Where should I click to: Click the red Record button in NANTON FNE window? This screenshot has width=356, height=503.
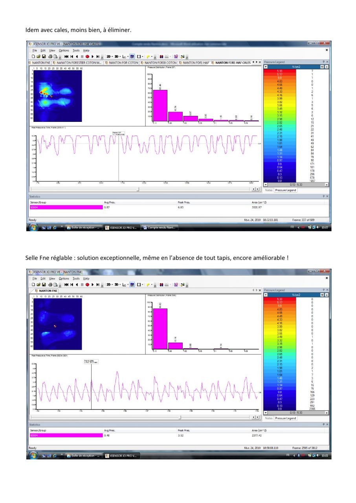tap(87, 284)
